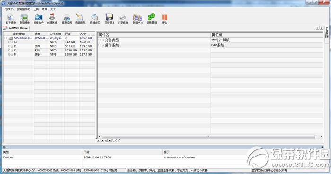Click the Devices entry in output log
This screenshot has height=174, width=331.
(x=8, y=157)
